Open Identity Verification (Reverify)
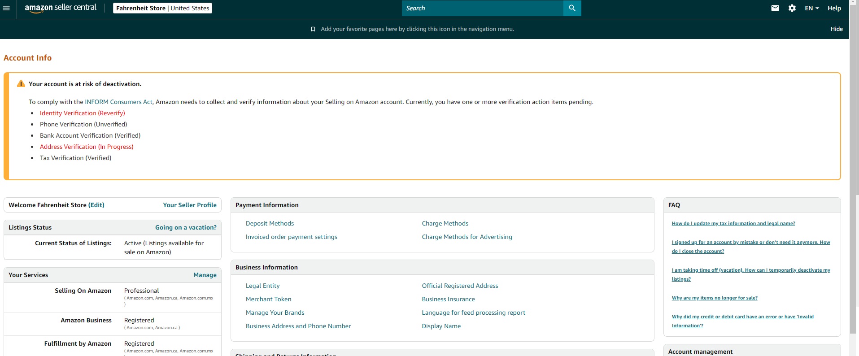This screenshot has width=859, height=356. click(x=83, y=113)
